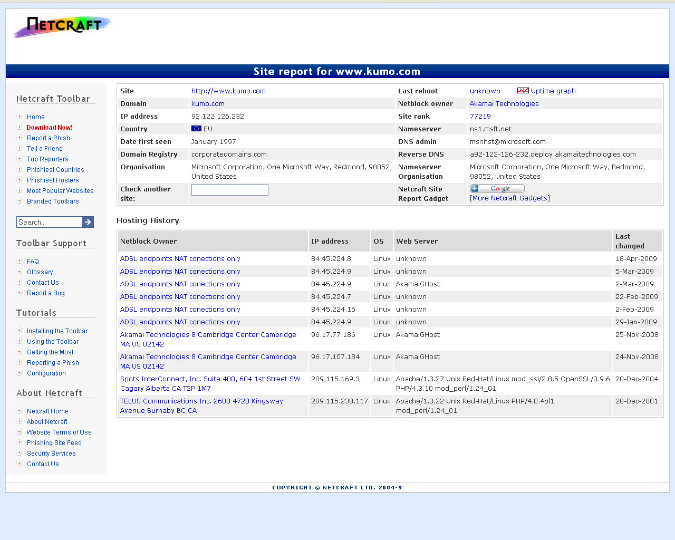Open ADSL endpoints link dated 18-Apr-2009
The height and width of the screenshot is (540, 675).
[180, 259]
